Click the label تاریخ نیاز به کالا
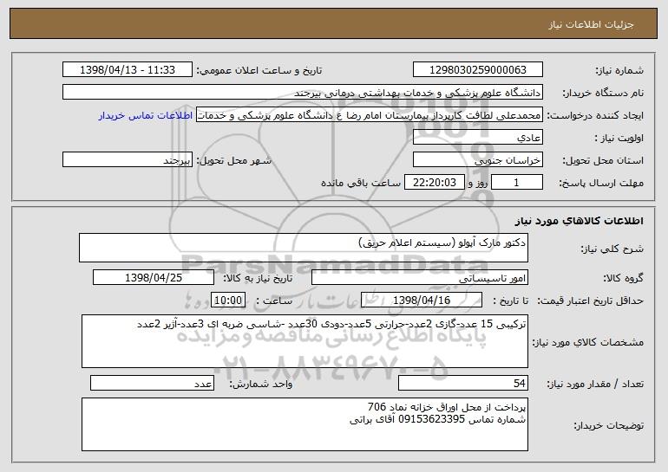This screenshot has height=472, width=668. coord(258,279)
